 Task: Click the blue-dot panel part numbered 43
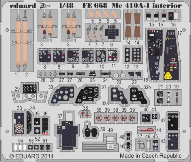(173, 141)
